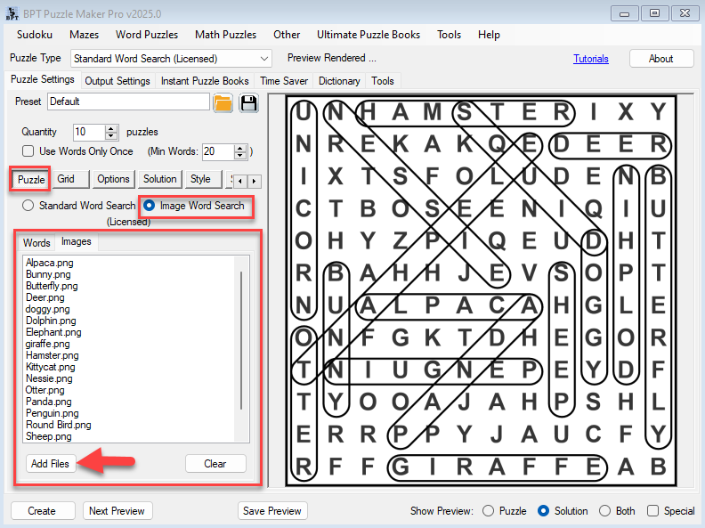Click into the Preset name field
This screenshot has width=705, height=528.
[128, 102]
